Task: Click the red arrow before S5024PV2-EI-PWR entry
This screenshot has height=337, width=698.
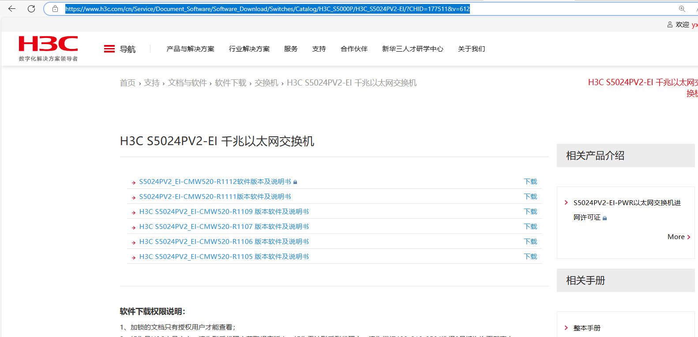Action: [x=566, y=202]
